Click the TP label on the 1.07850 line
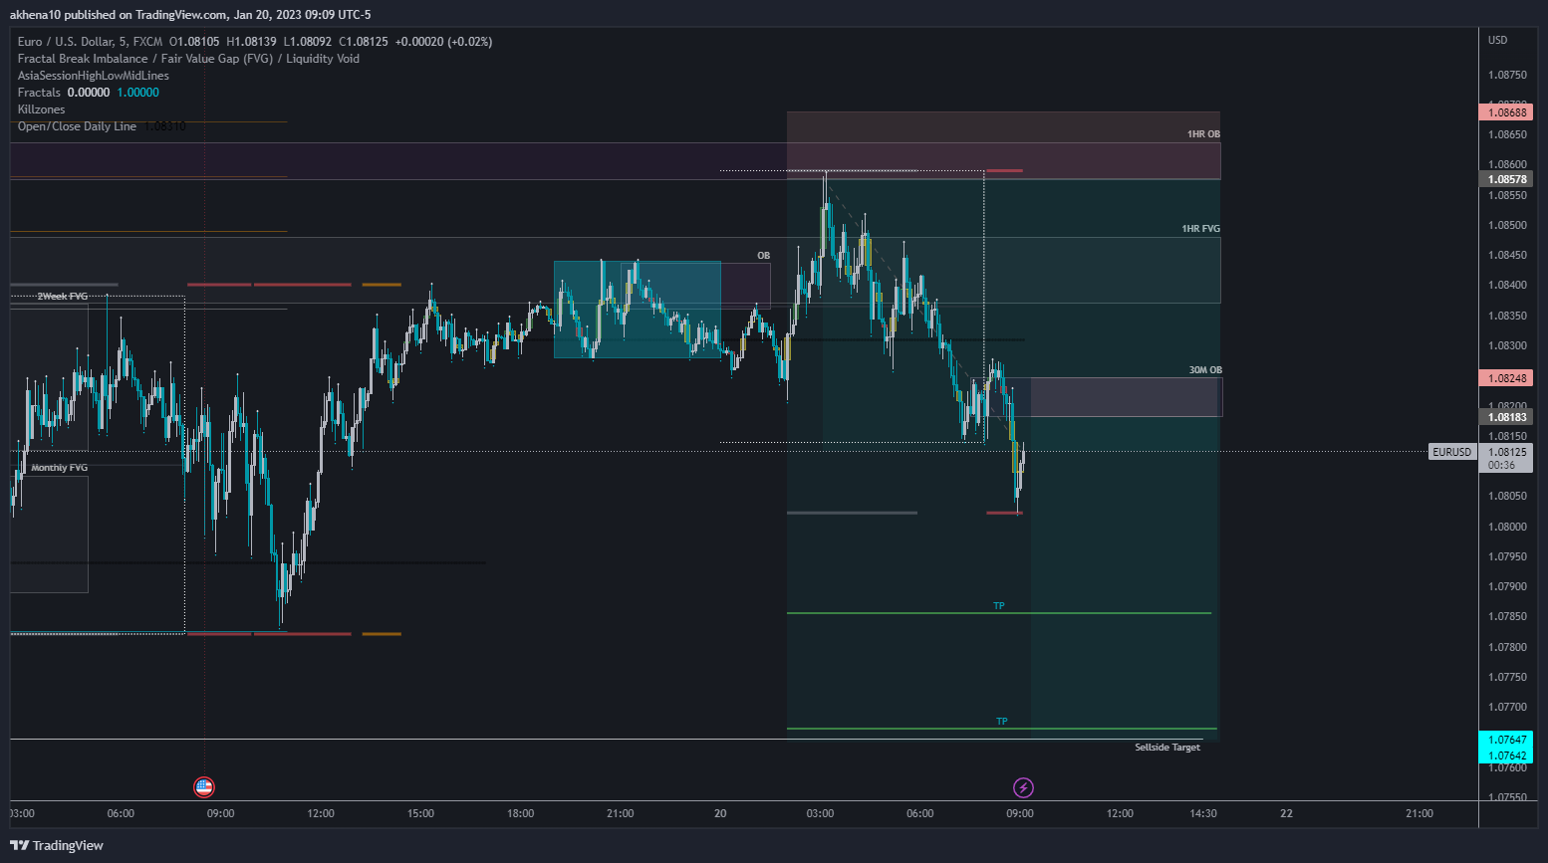1548x863 pixels. [x=999, y=606]
